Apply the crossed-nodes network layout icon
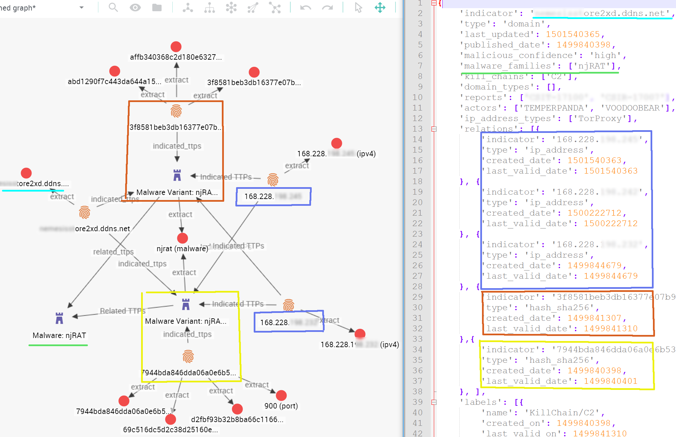 275,7
